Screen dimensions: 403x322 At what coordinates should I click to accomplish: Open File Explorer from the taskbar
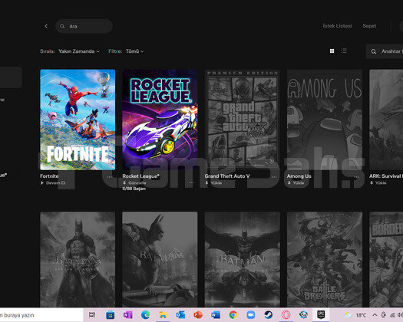point(163,314)
